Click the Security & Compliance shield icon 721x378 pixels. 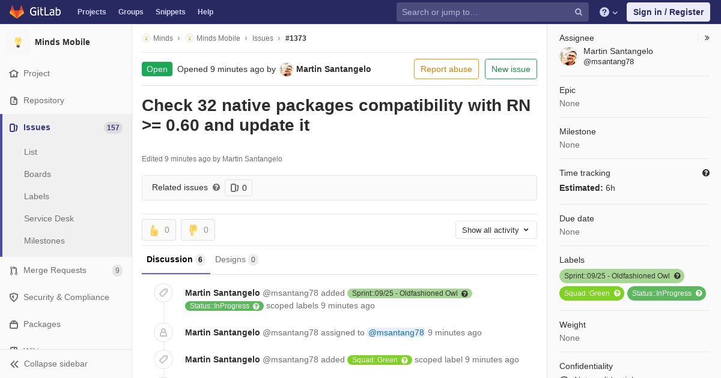click(x=14, y=298)
